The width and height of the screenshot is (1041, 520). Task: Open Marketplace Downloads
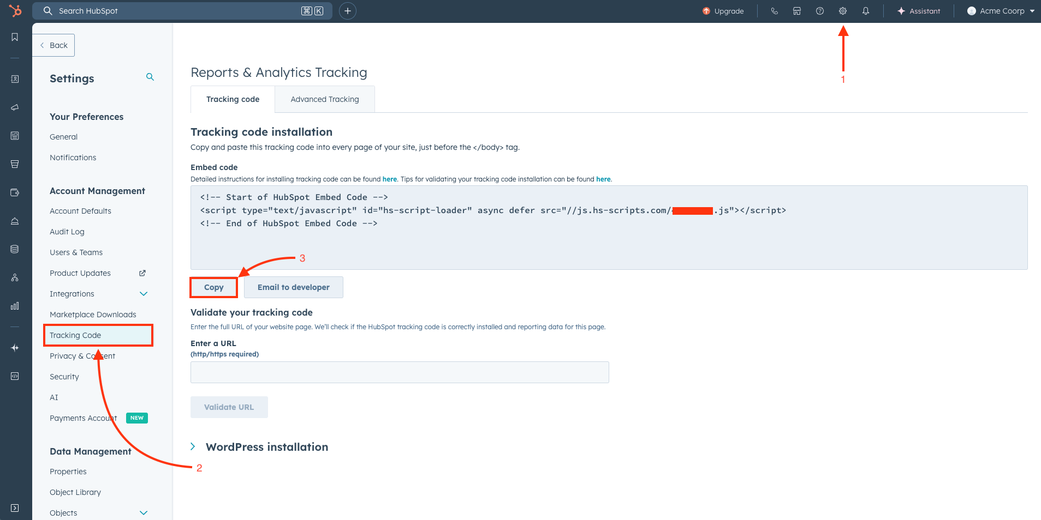coord(93,315)
